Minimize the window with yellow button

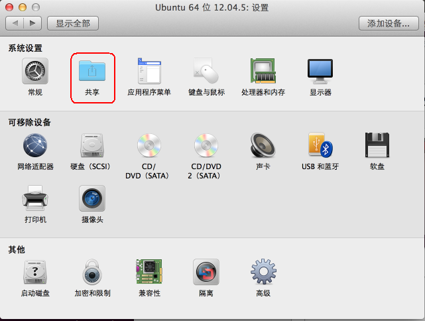point(23,7)
